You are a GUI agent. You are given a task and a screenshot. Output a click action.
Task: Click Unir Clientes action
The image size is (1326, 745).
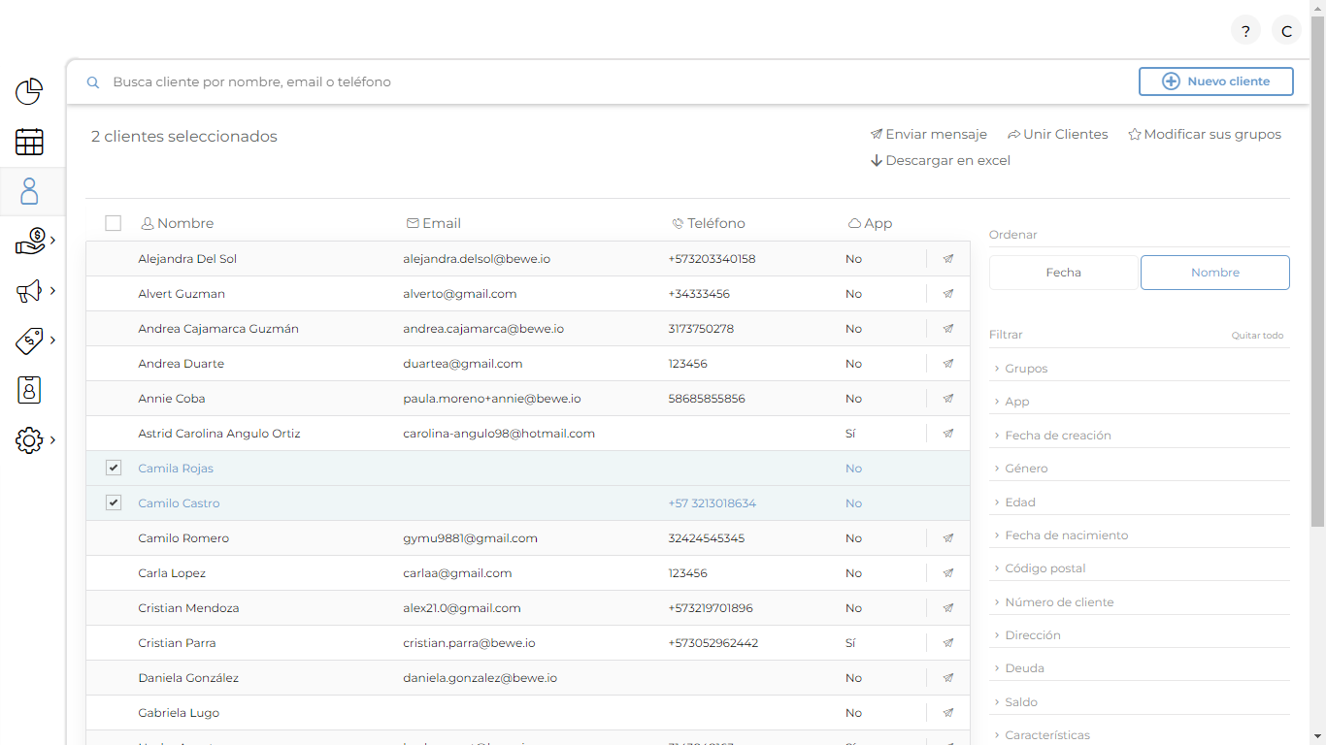pyautogui.click(x=1057, y=135)
